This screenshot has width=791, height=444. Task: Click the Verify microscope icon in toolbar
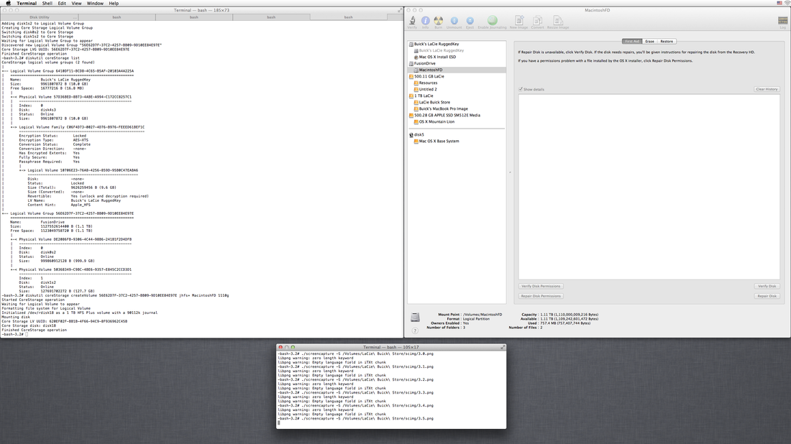click(412, 22)
